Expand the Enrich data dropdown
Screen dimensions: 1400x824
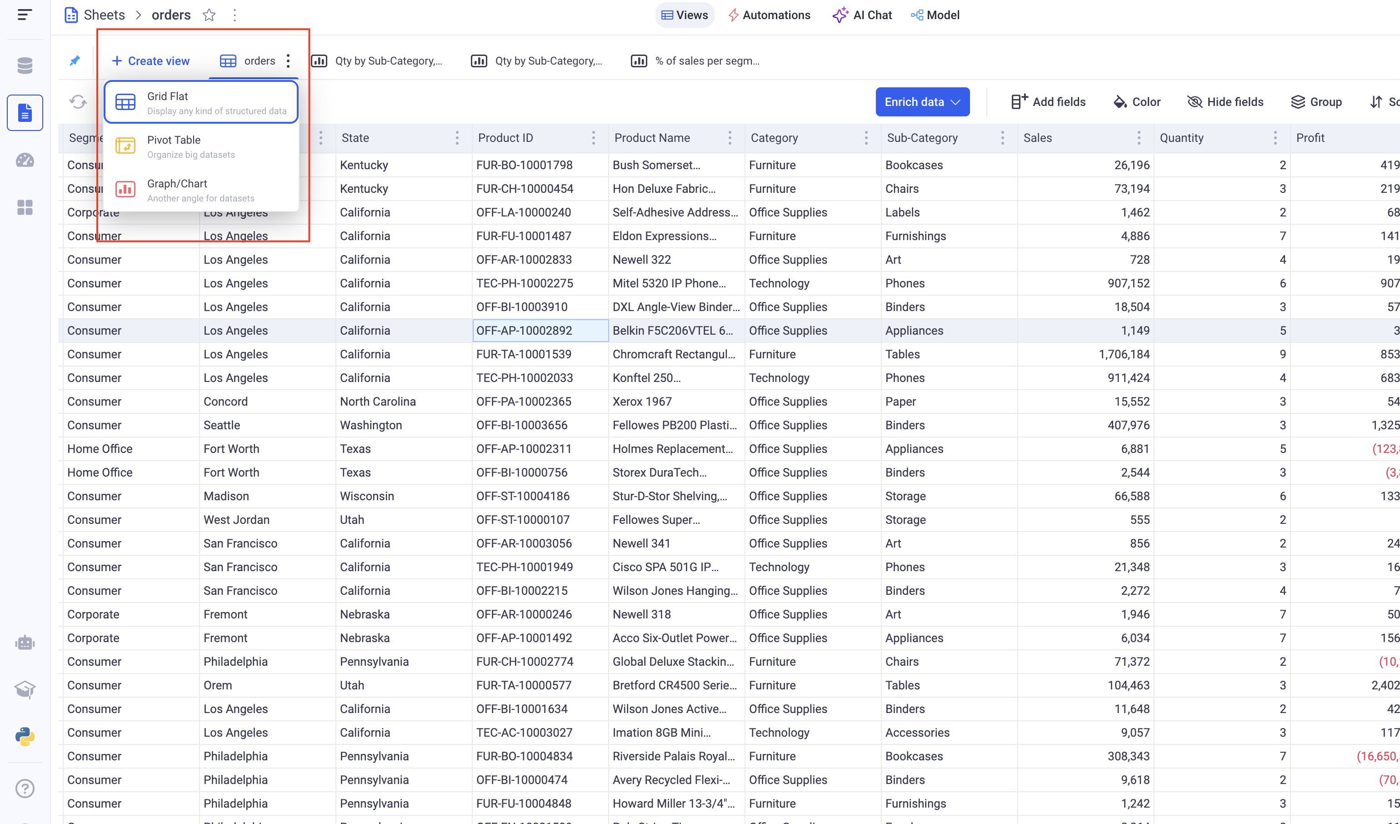pyautogui.click(x=922, y=102)
